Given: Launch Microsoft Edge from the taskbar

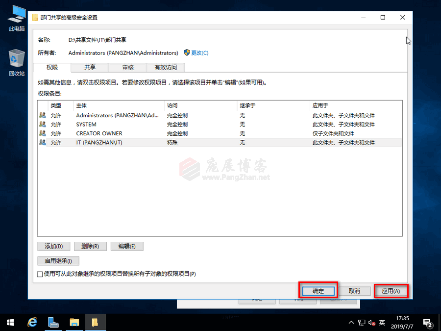Looking at the screenshot, I should (x=32, y=322).
